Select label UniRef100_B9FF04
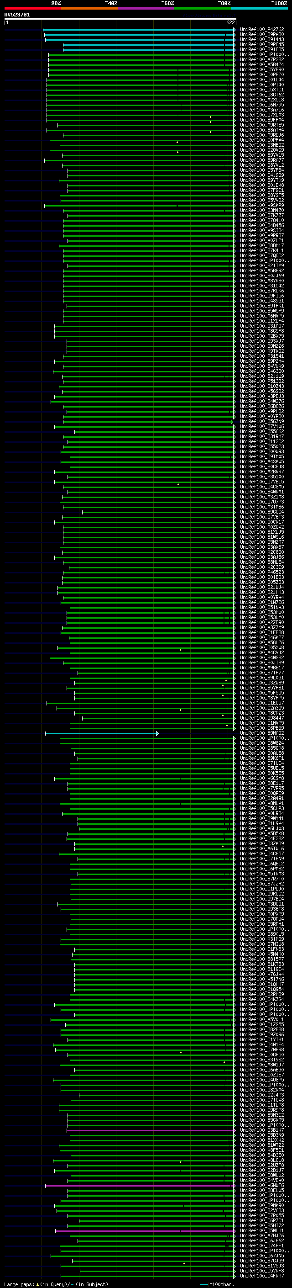The height and width of the screenshot is (1288, 292). [x=261, y=120]
